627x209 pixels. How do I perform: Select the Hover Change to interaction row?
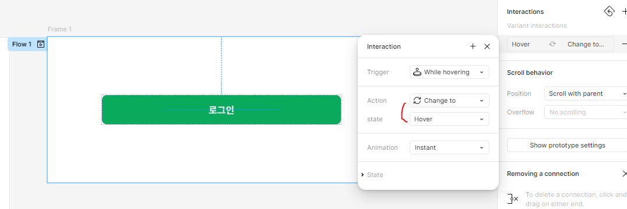point(560,44)
